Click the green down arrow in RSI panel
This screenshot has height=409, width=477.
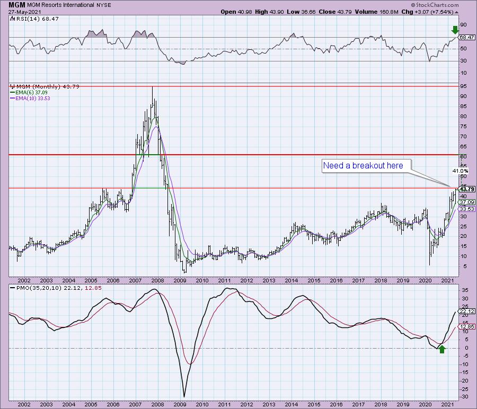pos(455,30)
